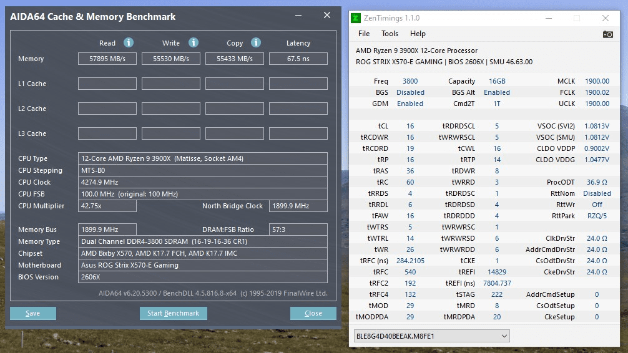
Task: Click the VSOC (SVI2) value 1.0813V
Action: (597, 126)
